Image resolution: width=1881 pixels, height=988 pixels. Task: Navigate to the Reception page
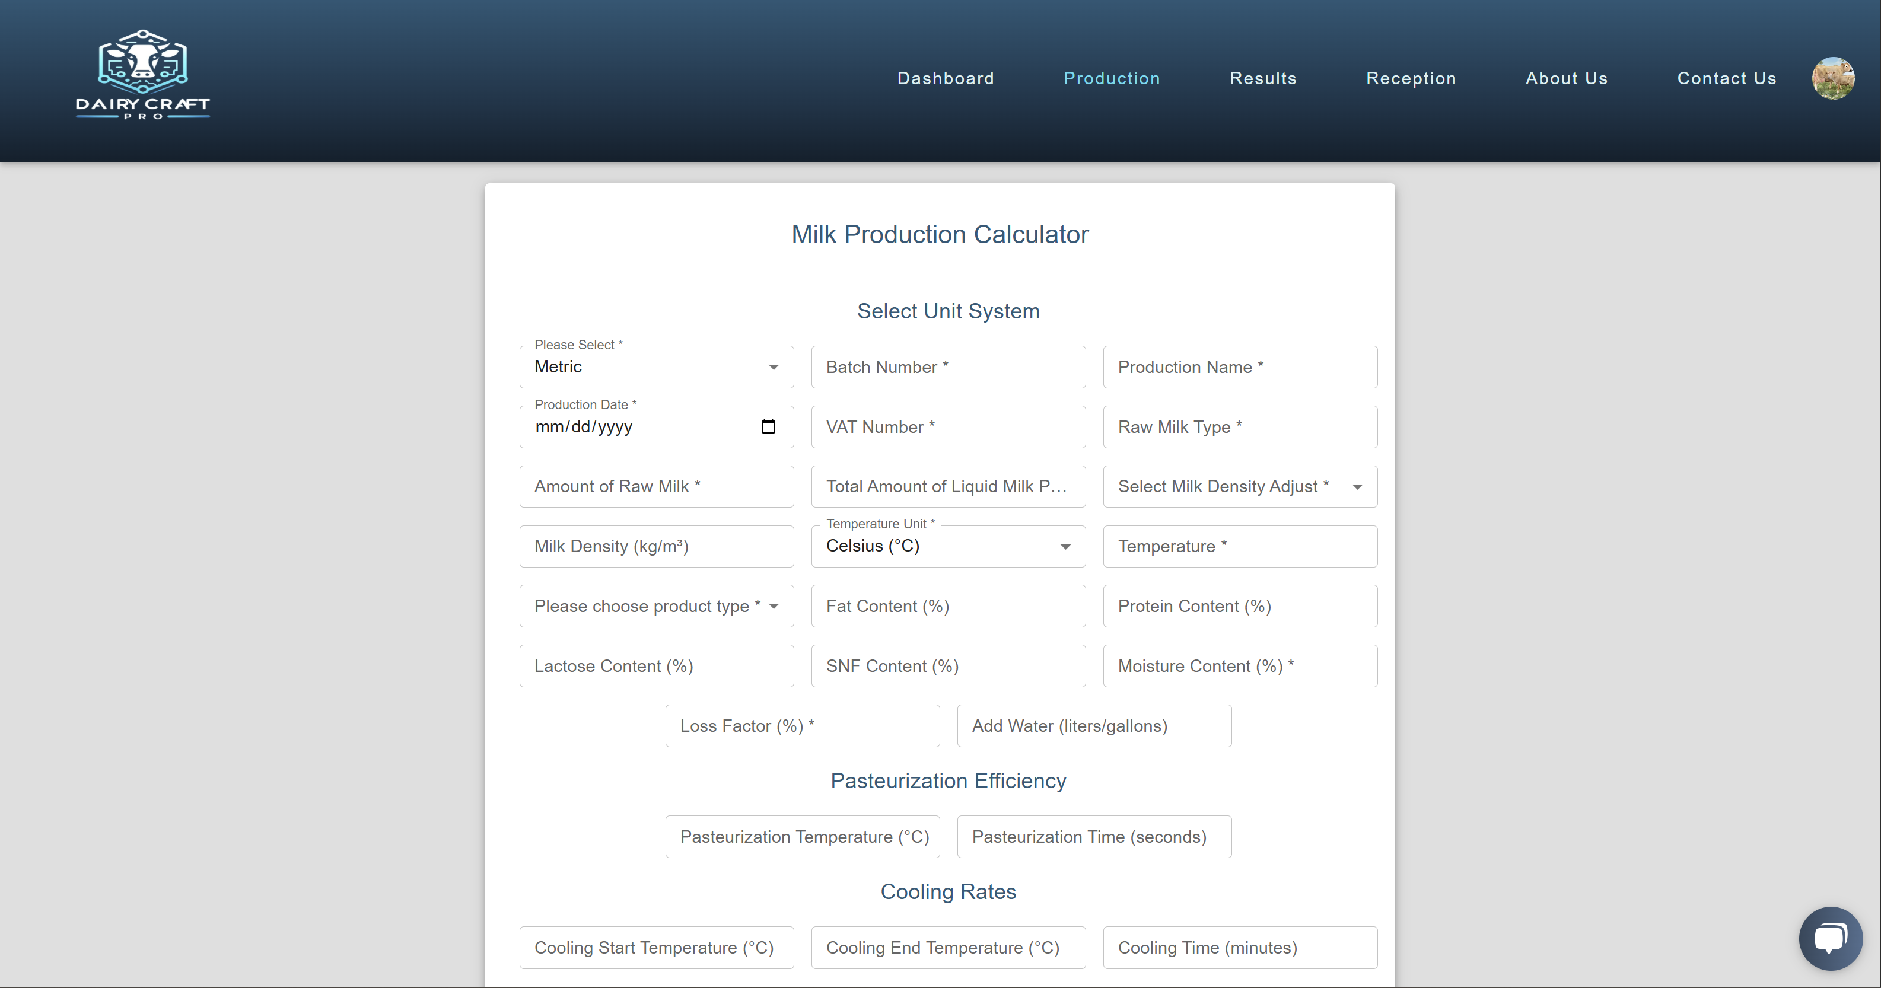coord(1410,78)
